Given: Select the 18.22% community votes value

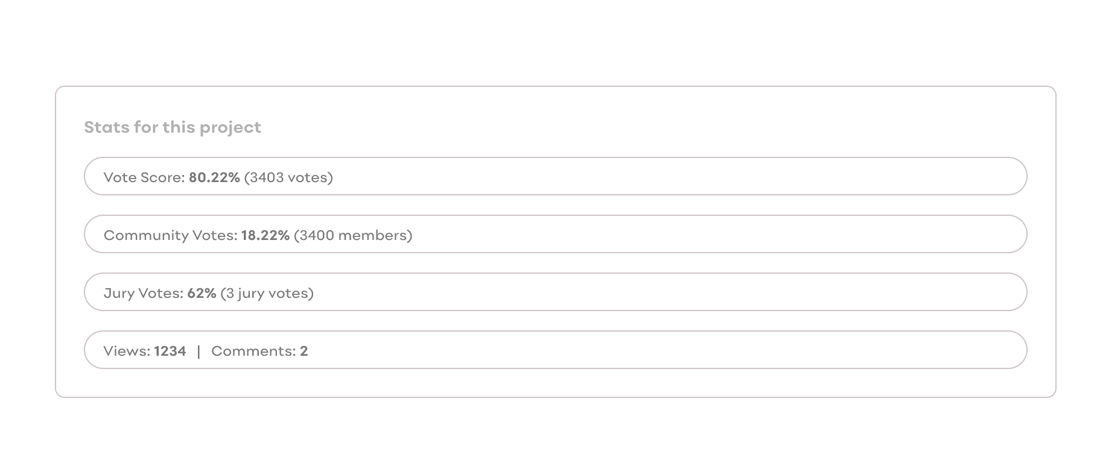Looking at the screenshot, I should coord(266,235).
